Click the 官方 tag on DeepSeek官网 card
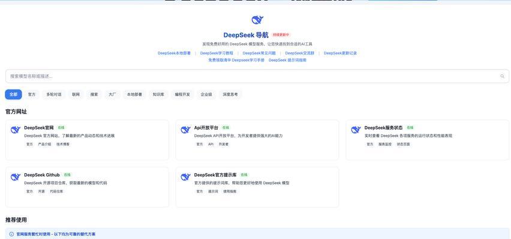 pyautogui.click(x=29, y=144)
